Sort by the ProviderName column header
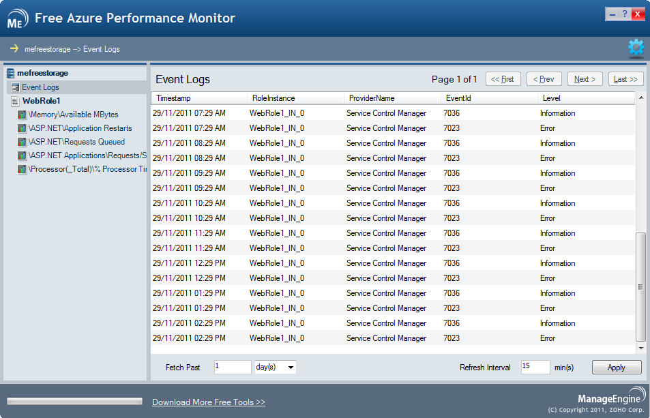 pos(392,98)
